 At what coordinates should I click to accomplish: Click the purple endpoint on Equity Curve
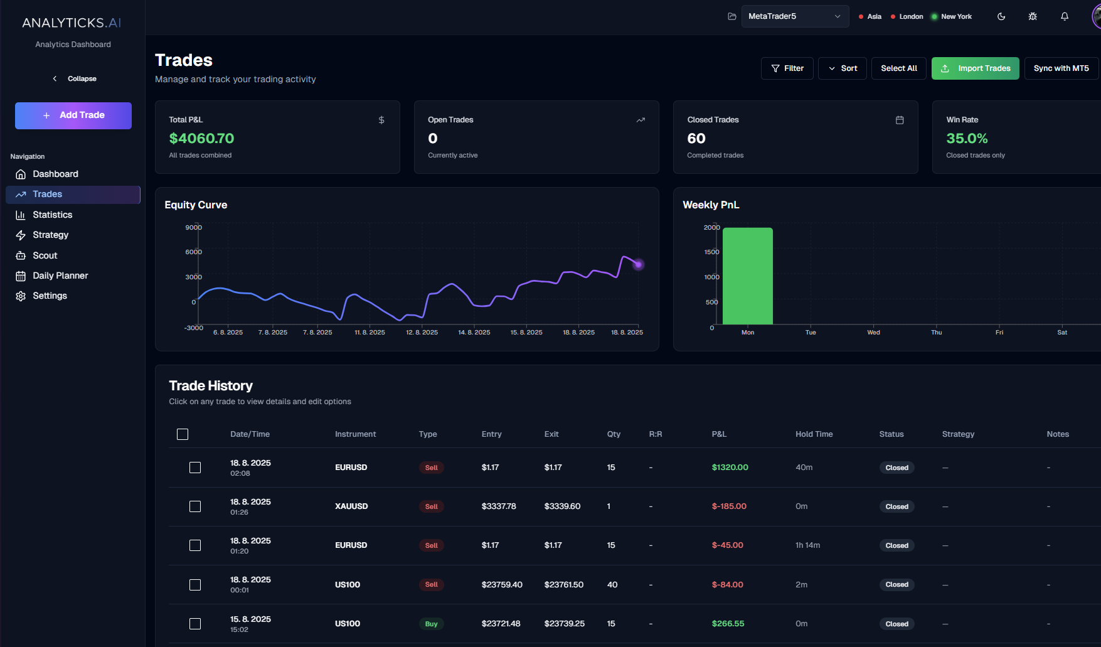638,264
